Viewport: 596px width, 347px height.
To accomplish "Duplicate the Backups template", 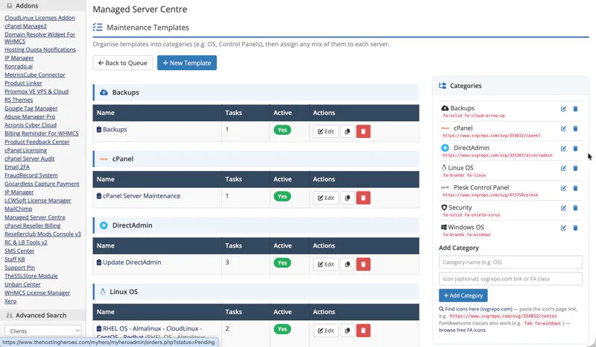I will [347, 131].
